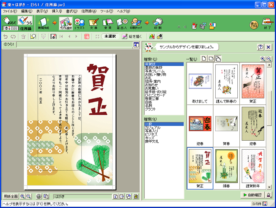
Task: Click the 印刷 print icon
Action: click(157, 23)
